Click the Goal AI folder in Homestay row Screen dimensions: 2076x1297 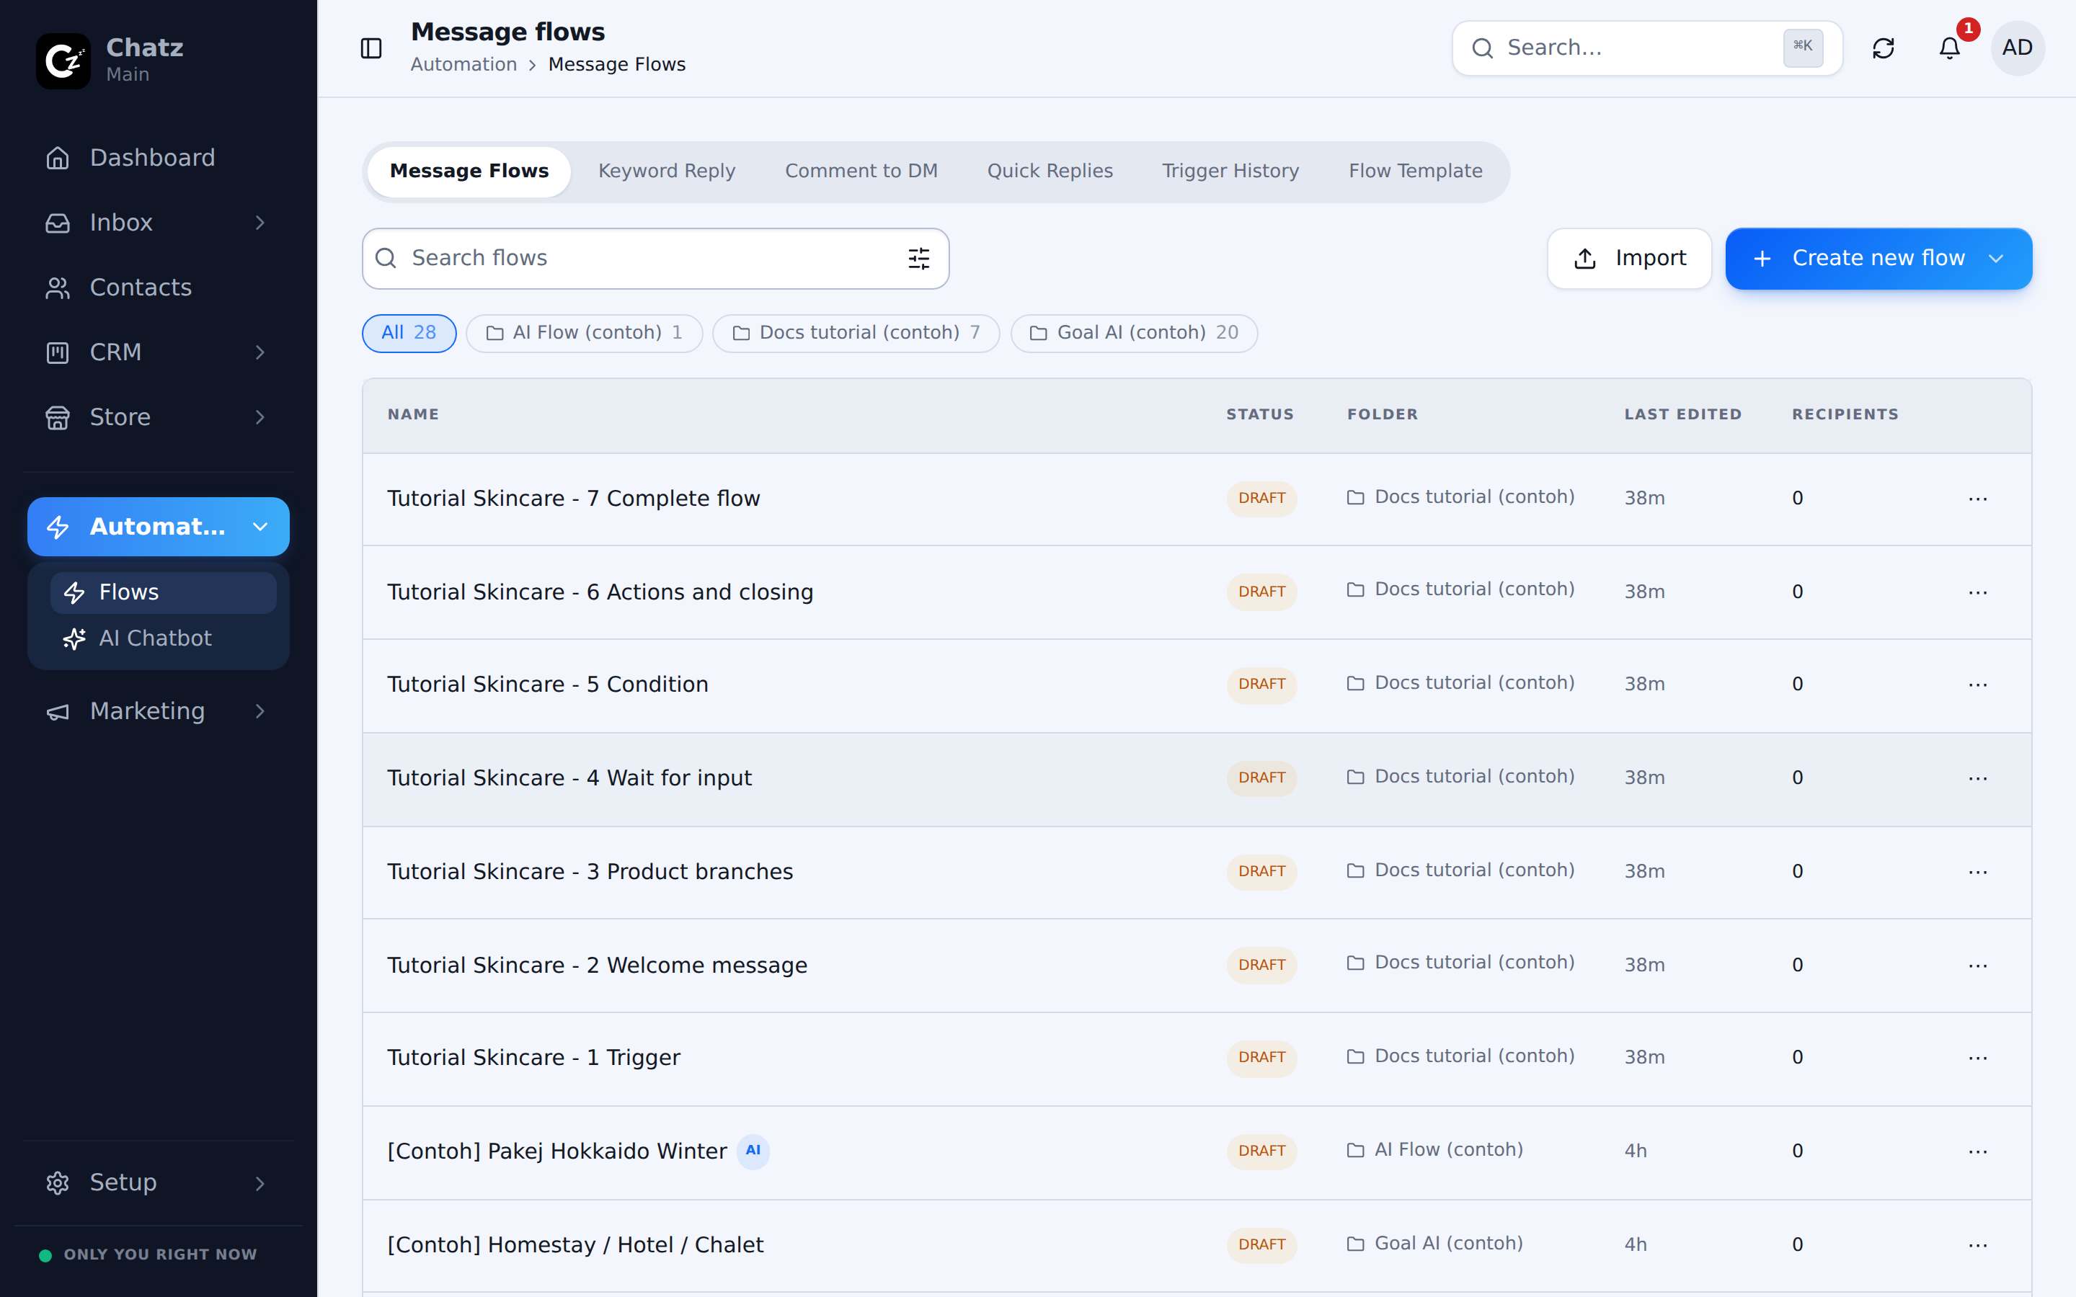pyautogui.click(x=1435, y=1244)
